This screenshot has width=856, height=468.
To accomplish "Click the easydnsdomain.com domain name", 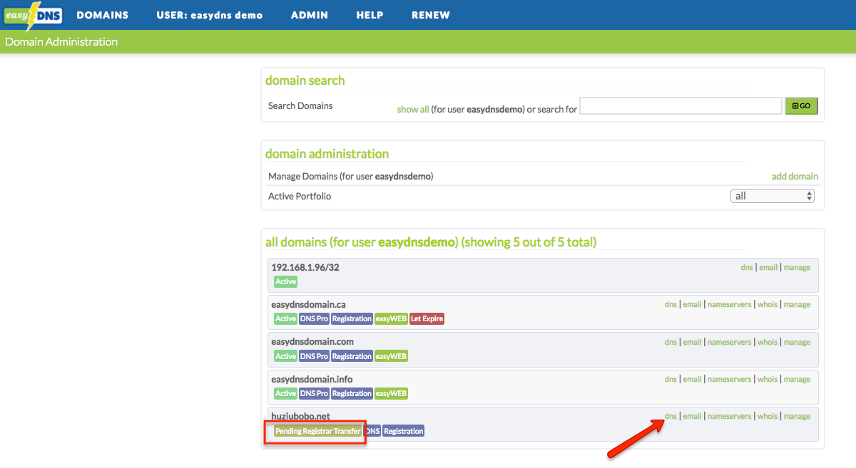I will click(x=312, y=342).
